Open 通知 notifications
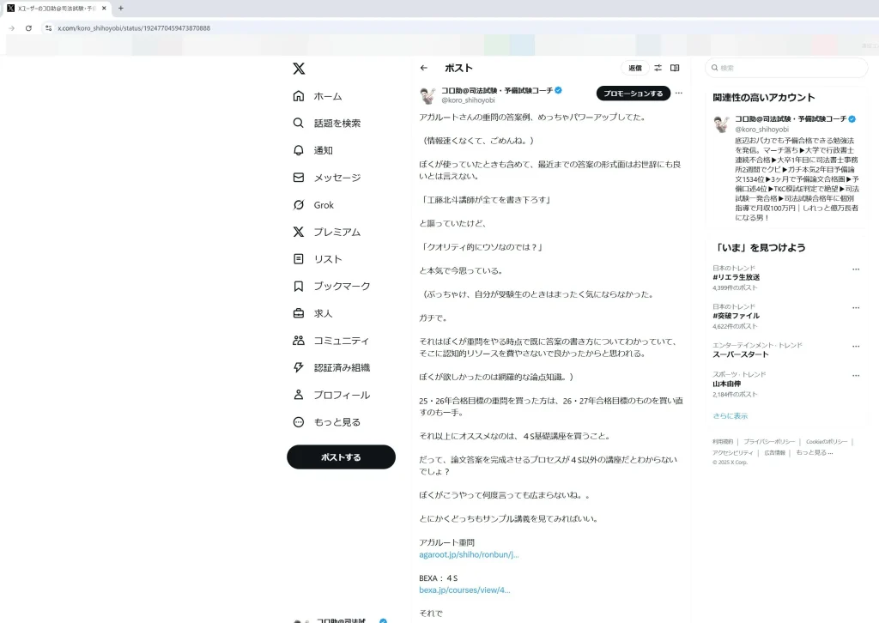The height and width of the screenshot is (623, 879). click(313, 150)
